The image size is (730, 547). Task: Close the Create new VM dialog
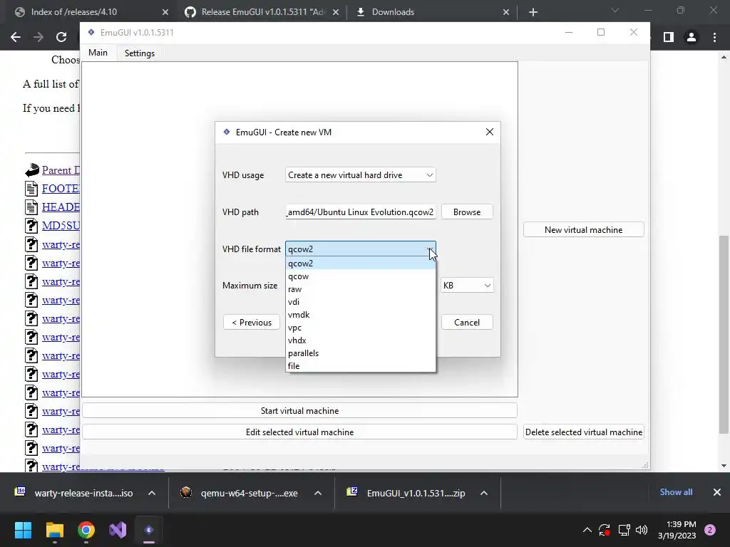(x=489, y=132)
